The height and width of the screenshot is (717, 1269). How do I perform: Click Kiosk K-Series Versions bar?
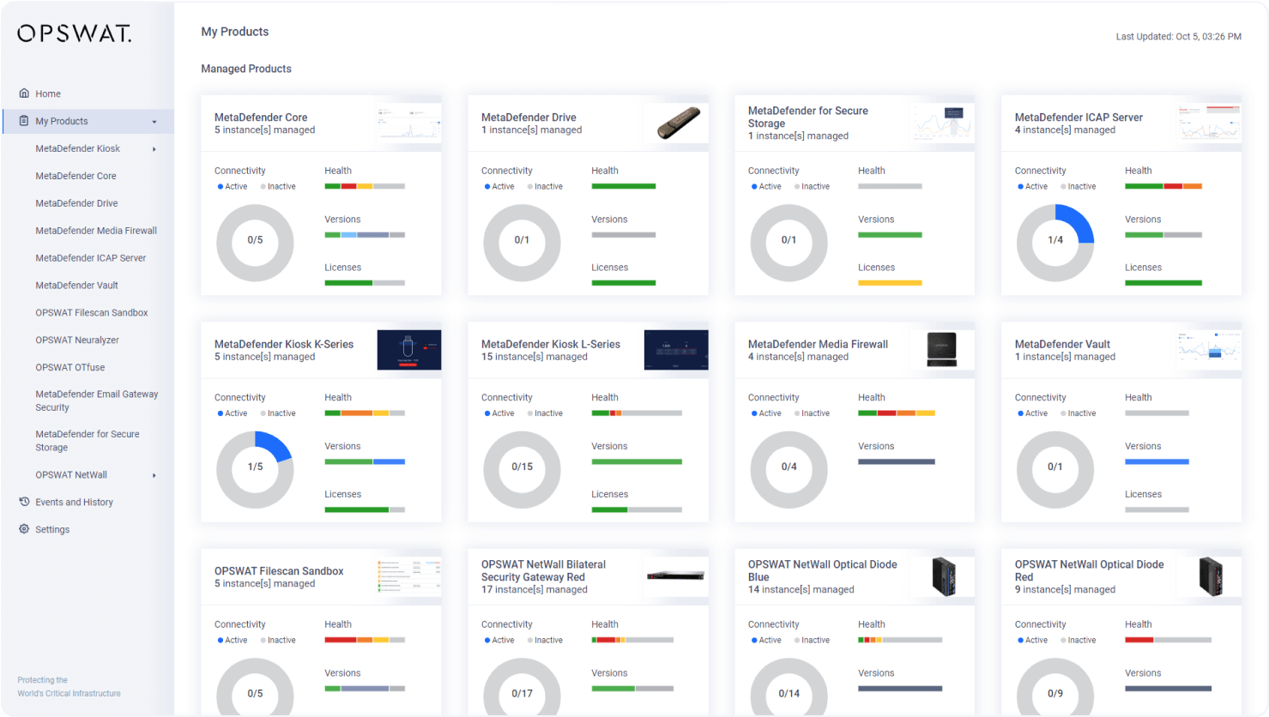365,461
